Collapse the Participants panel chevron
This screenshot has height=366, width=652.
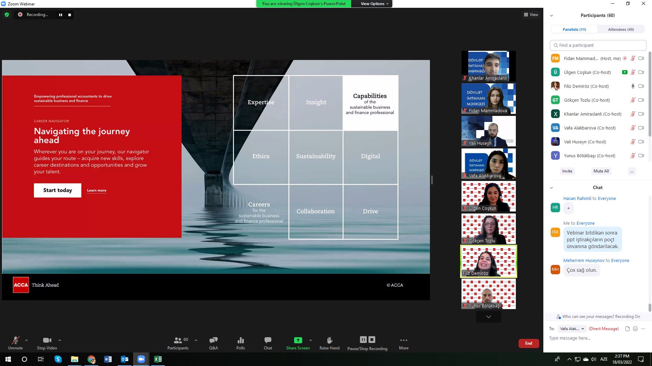pyautogui.click(x=551, y=16)
